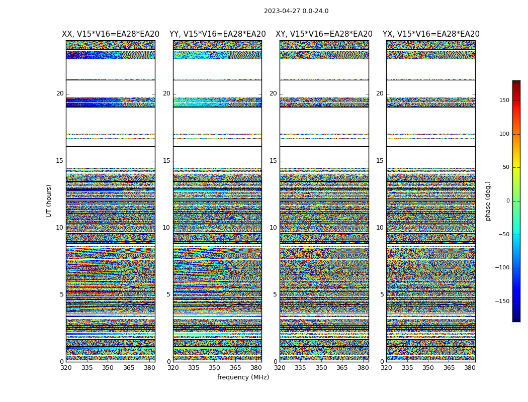Image resolution: width=528 pixels, height=402 pixels.
Task: Click the UT (hours) axis label
Action: tap(49, 201)
